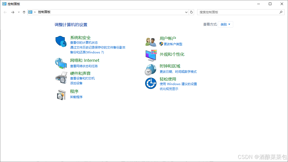Click 查看设备和打印机 link
The height and width of the screenshot is (162, 288).
(x=82, y=78)
